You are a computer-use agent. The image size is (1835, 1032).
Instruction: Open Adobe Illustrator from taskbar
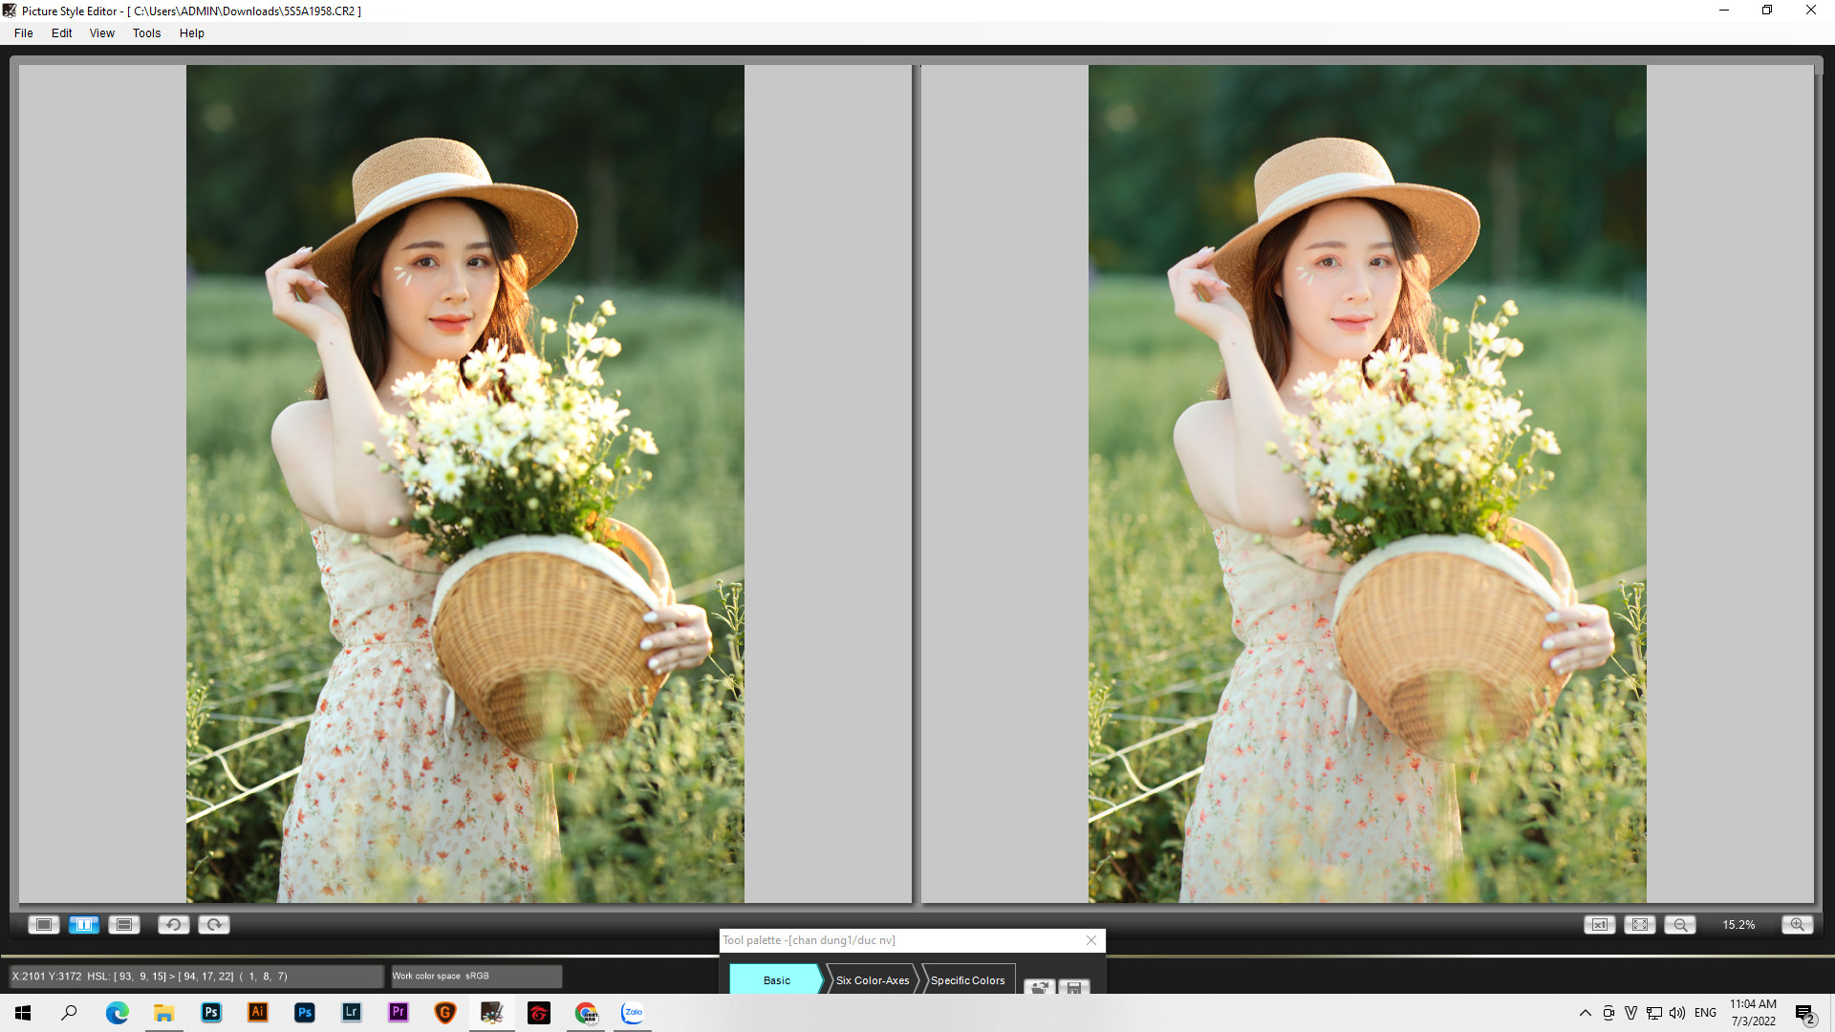click(x=258, y=1013)
